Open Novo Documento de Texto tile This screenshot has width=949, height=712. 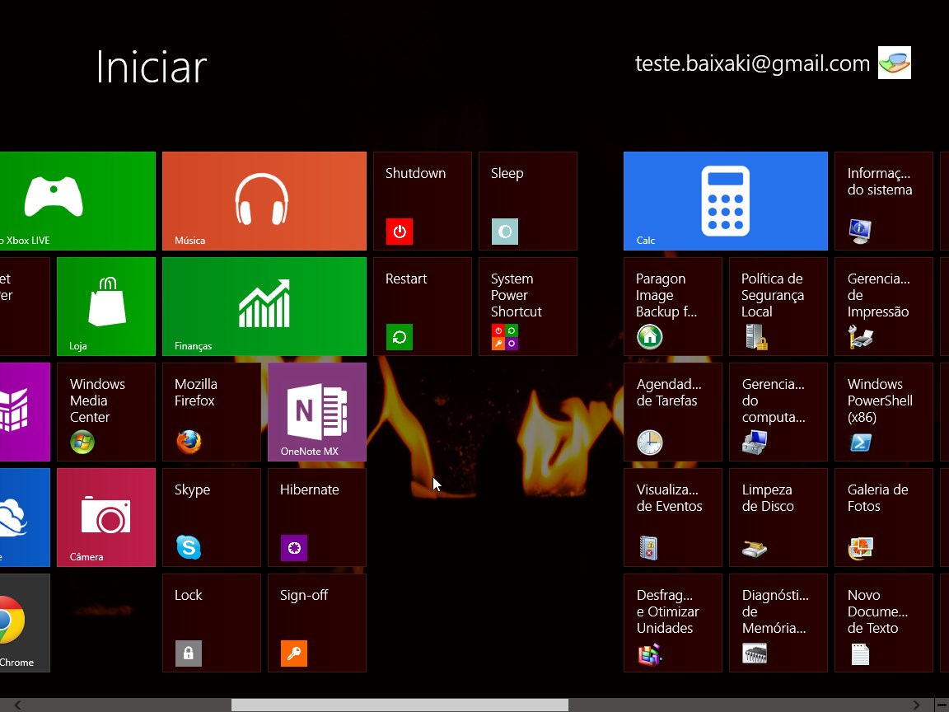pyautogui.click(x=884, y=623)
